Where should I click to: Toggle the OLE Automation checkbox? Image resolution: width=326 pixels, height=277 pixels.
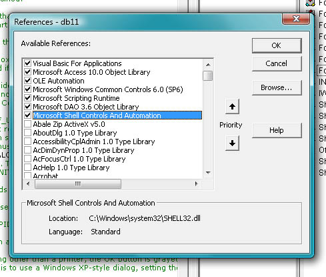pyautogui.click(x=27, y=81)
